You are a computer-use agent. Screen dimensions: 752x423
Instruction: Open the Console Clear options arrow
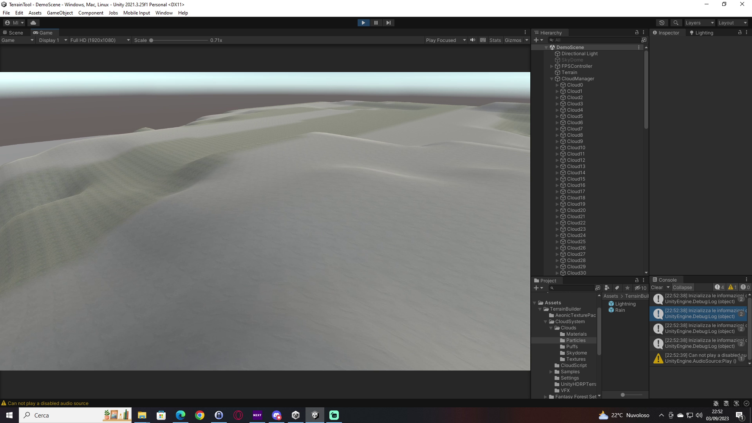click(668, 287)
